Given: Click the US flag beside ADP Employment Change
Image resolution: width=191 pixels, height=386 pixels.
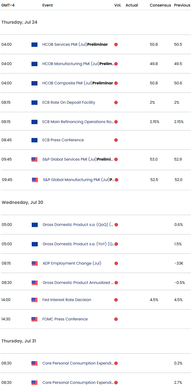Looking at the screenshot, I should (x=35, y=264).
